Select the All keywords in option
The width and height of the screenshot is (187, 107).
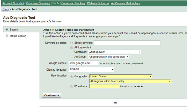point(72,48)
